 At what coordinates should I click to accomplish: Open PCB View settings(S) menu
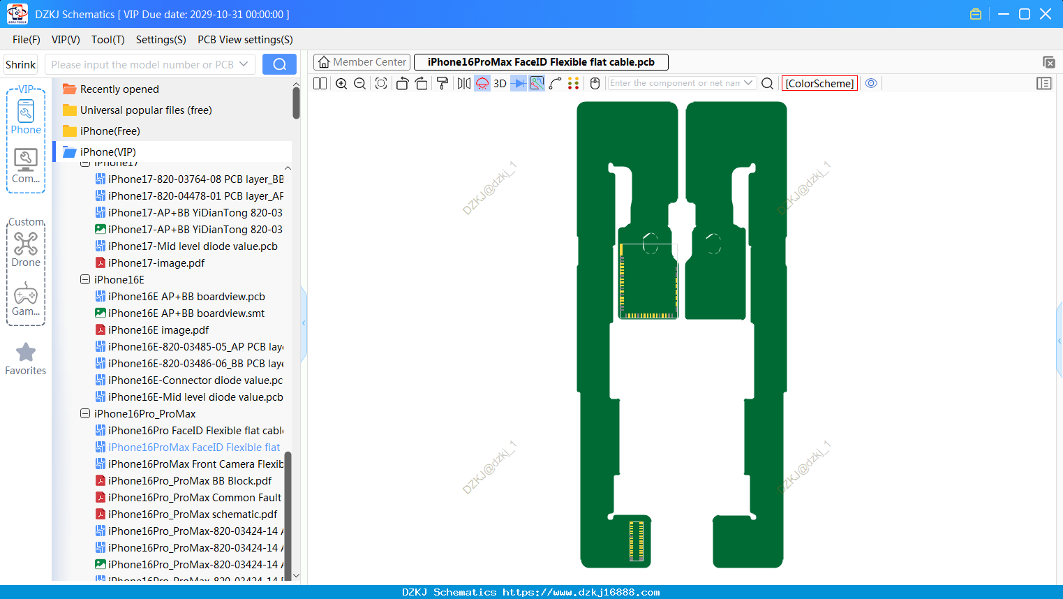pos(245,40)
